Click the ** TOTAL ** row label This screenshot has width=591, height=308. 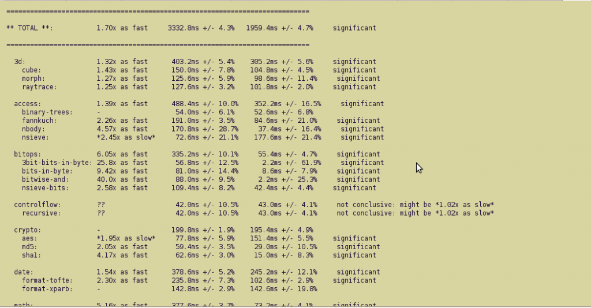(29, 28)
